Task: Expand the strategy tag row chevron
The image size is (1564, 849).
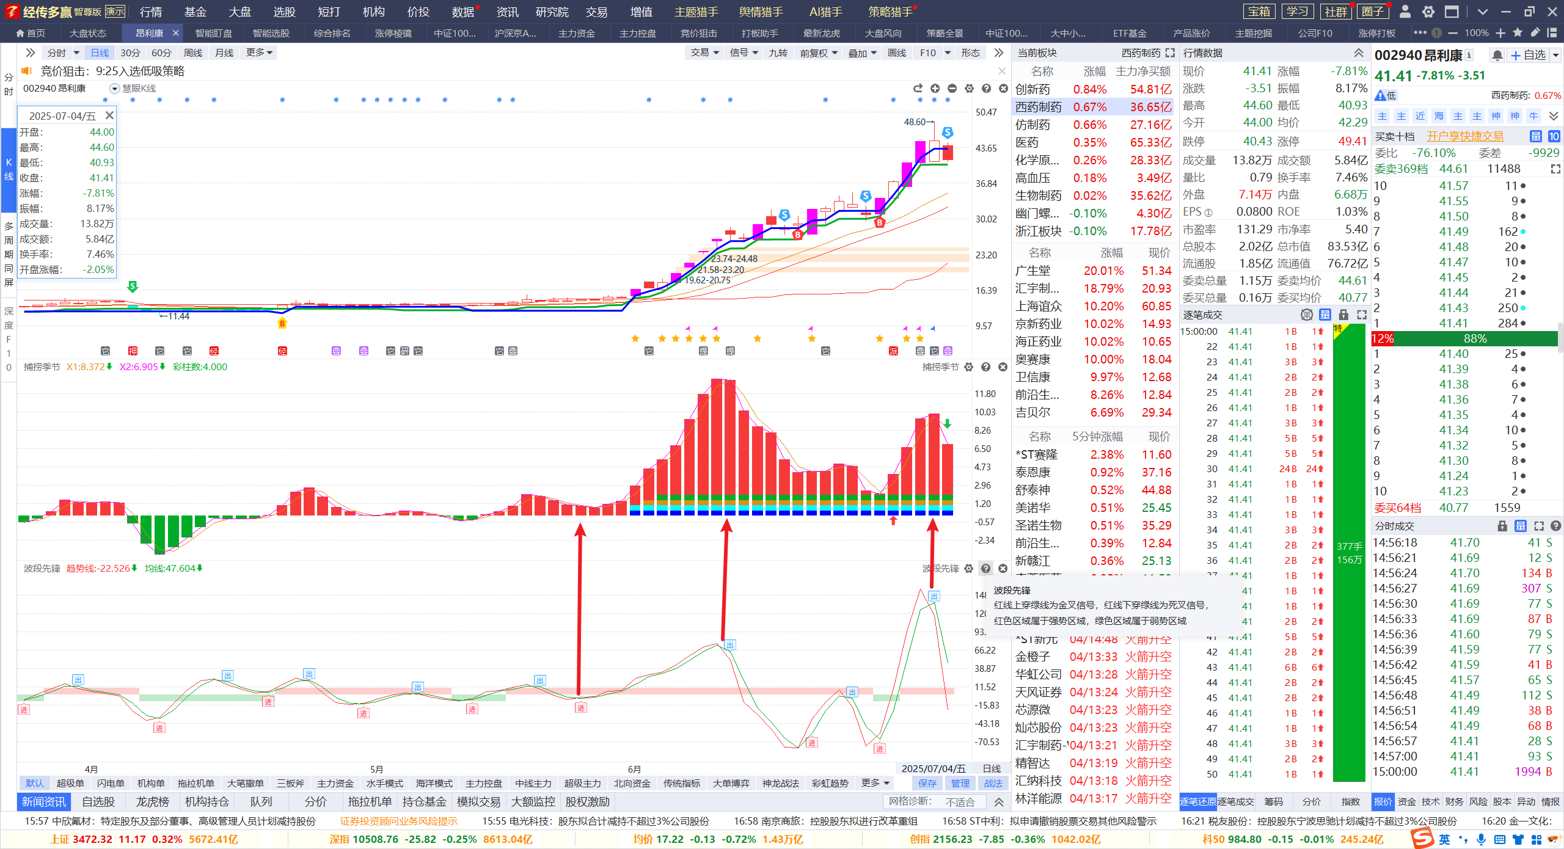Action: (1554, 116)
